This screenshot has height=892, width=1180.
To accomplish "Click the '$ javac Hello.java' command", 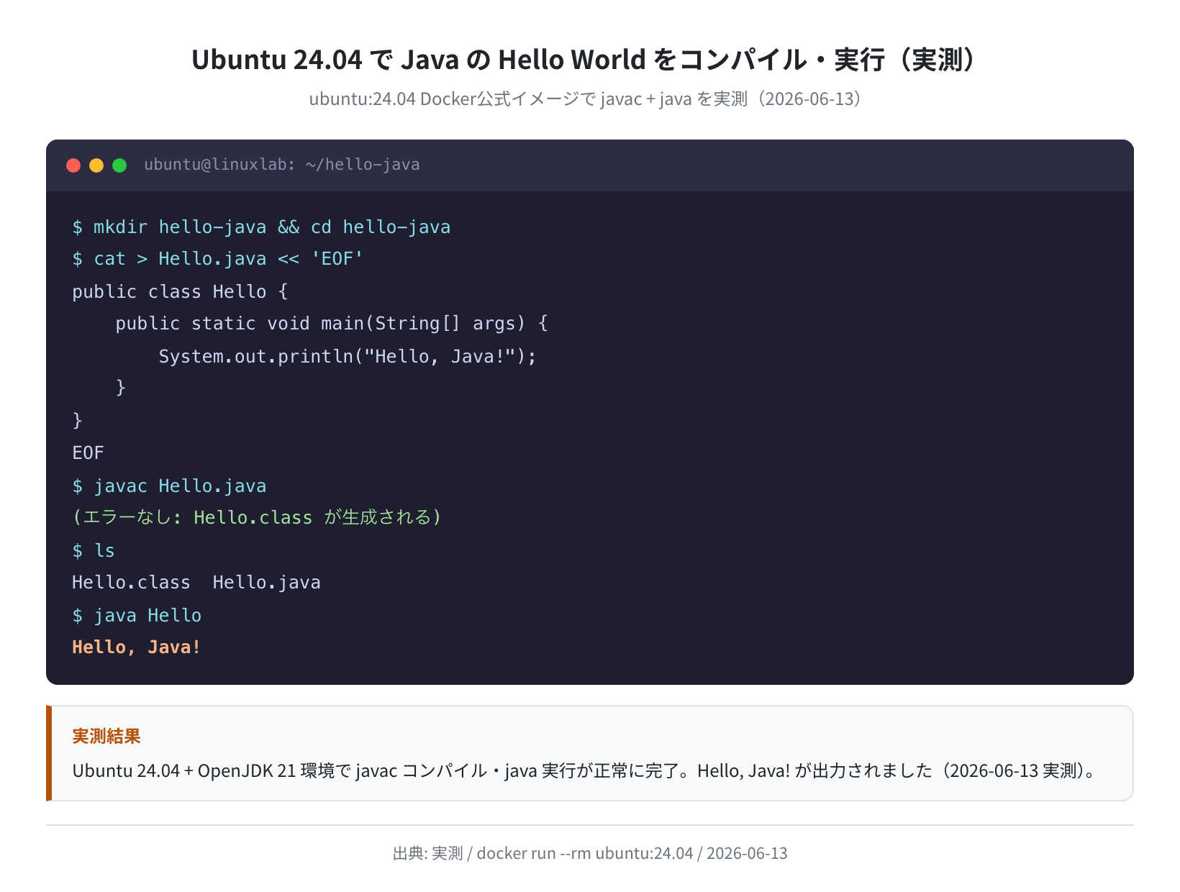I will (x=169, y=486).
